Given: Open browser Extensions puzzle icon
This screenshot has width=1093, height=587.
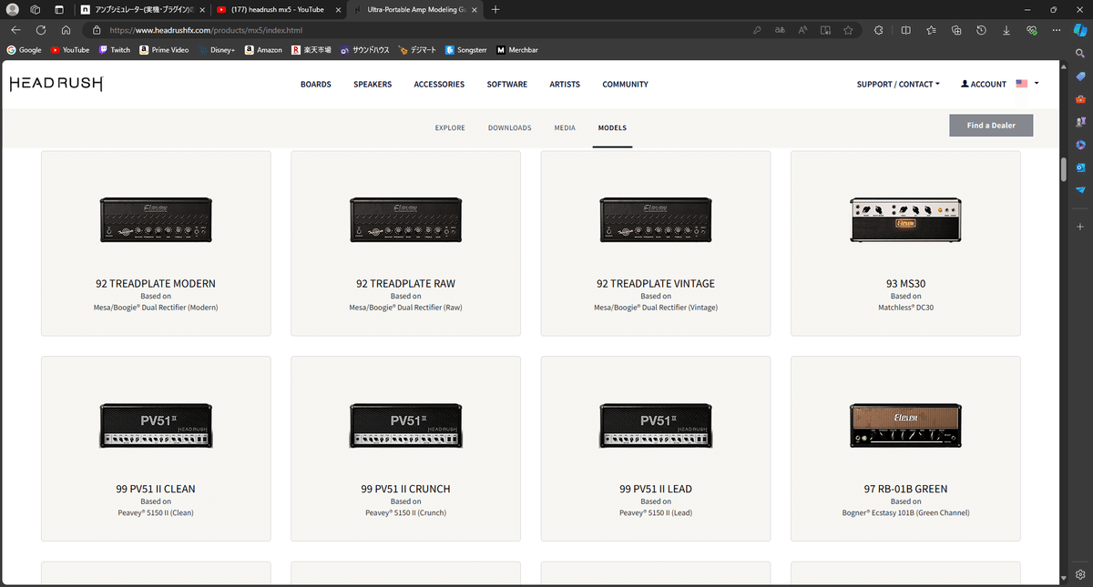Looking at the screenshot, I should pos(878,29).
